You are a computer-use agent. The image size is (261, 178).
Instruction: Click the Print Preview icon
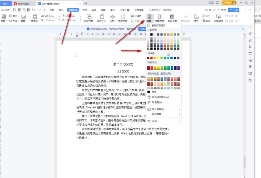click(x=28, y=10)
